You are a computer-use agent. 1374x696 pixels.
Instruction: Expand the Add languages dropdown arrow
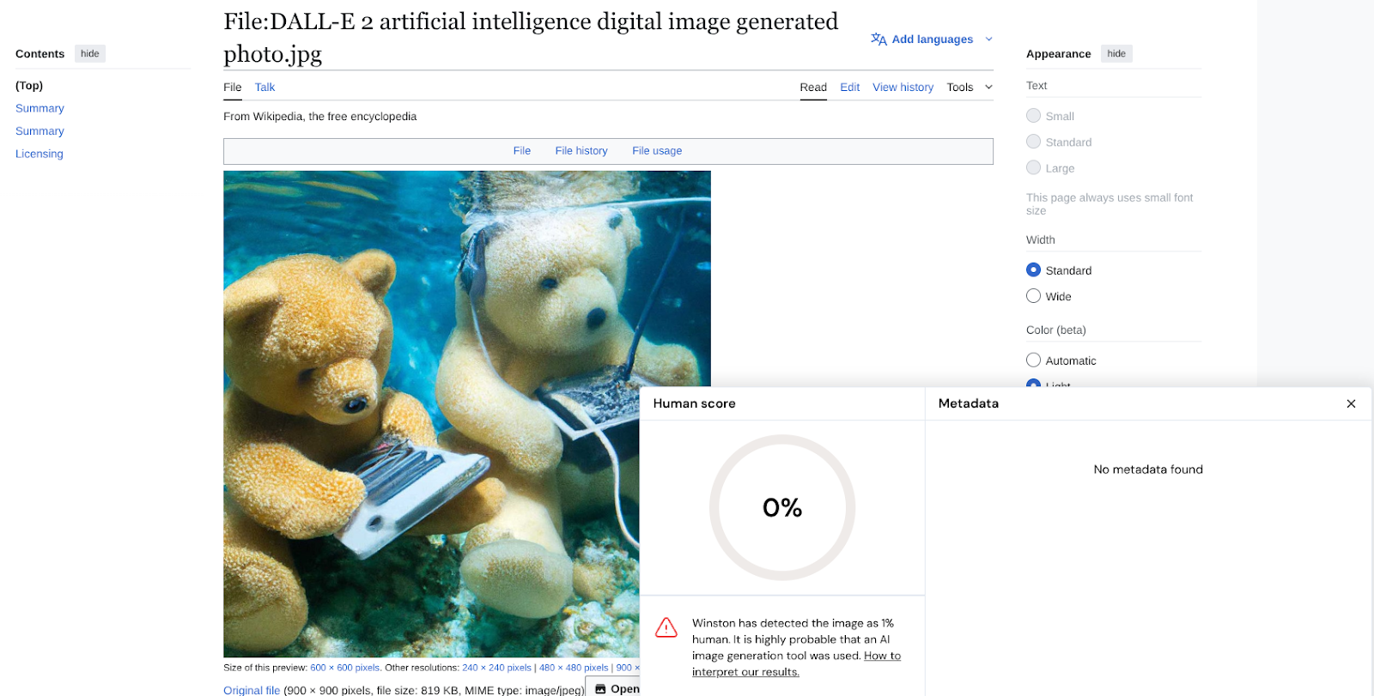point(988,39)
